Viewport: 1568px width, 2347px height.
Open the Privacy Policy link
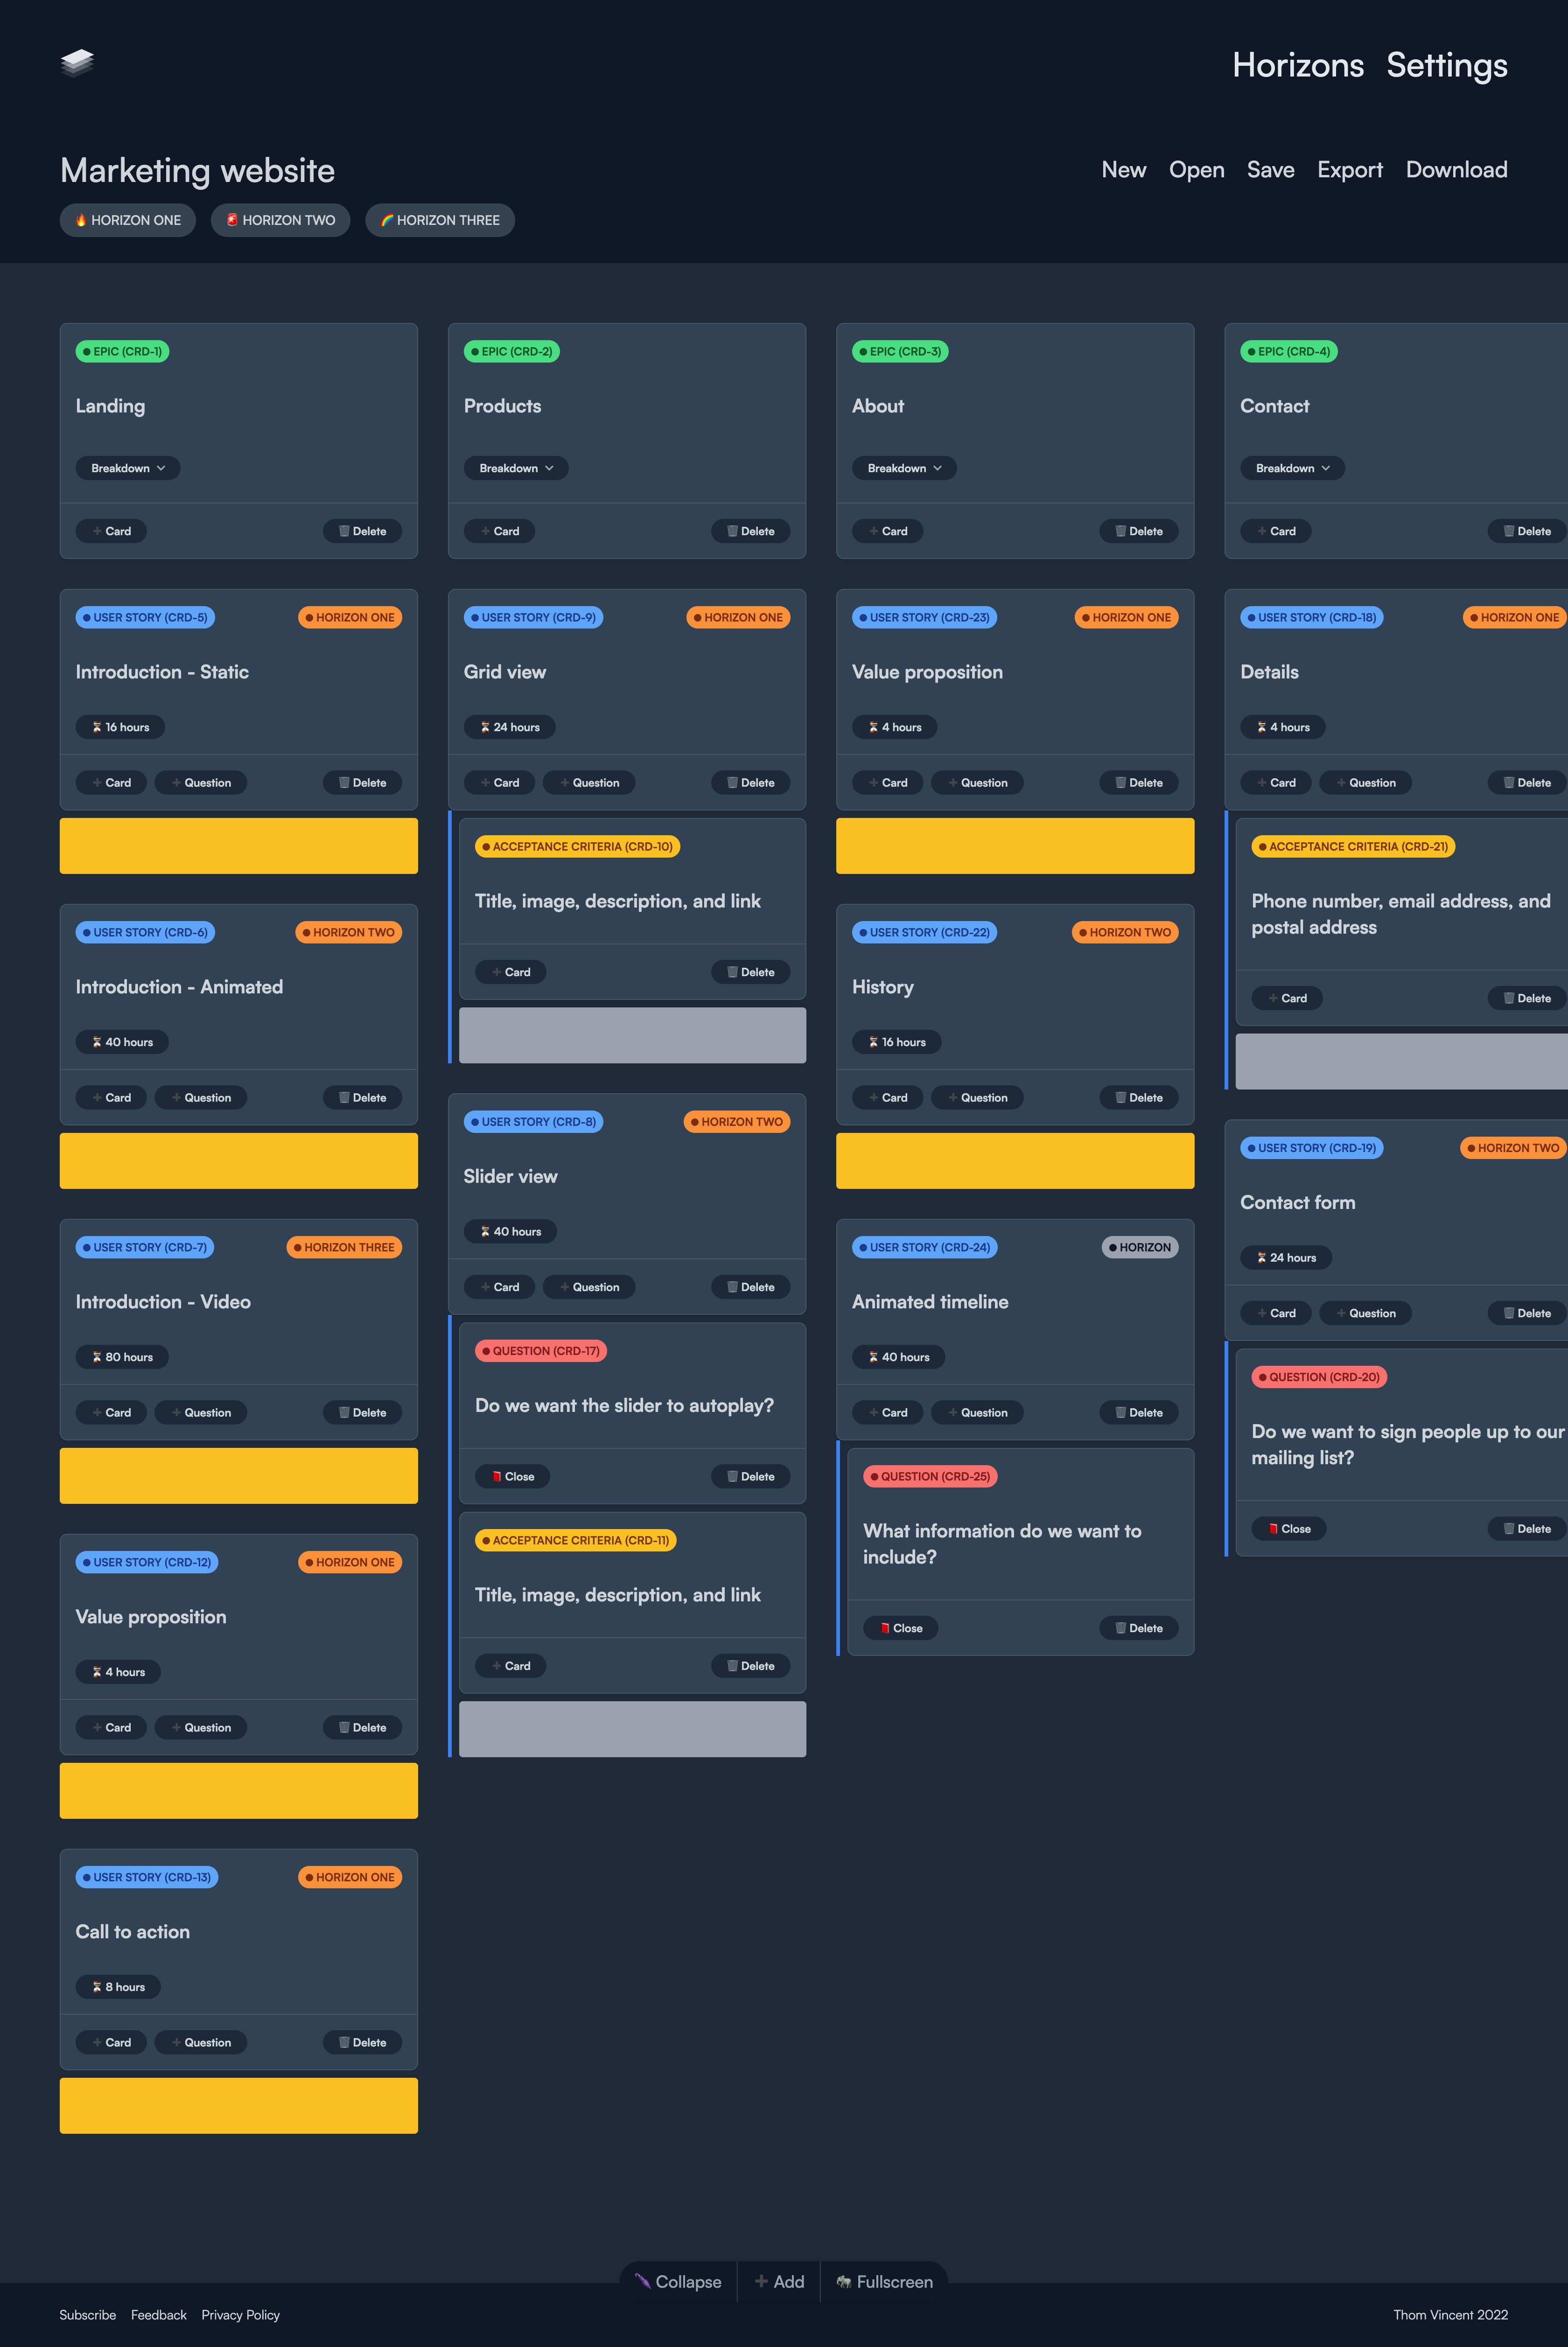point(240,2315)
